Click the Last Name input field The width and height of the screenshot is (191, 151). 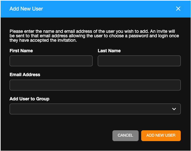pos(139,61)
